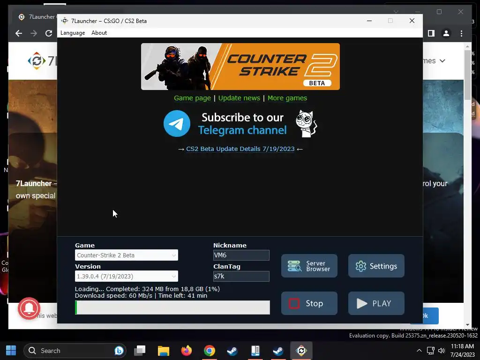Open the About menu in 7Launcher
Viewport: 480px width, 360px height.
(x=99, y=33)
